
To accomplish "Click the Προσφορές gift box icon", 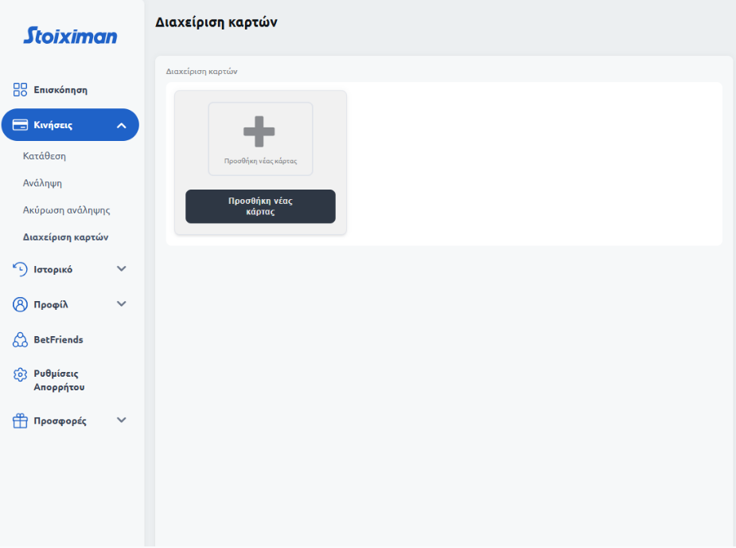I will (x=21, y=421).
